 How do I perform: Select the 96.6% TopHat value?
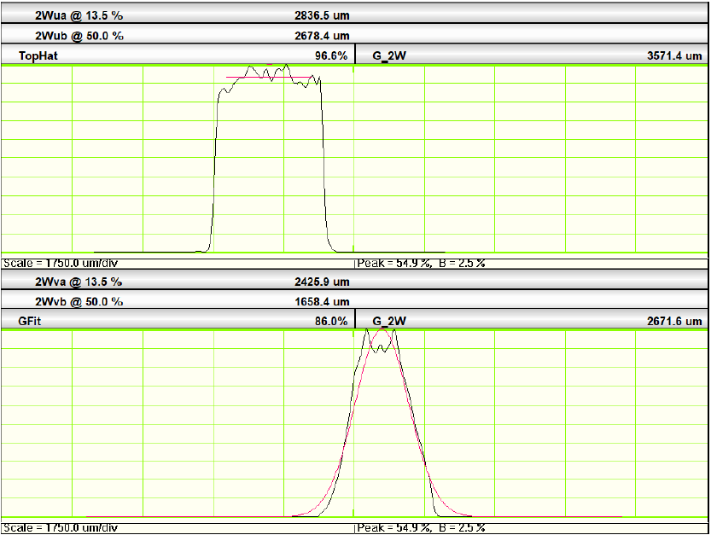point(331,55)
